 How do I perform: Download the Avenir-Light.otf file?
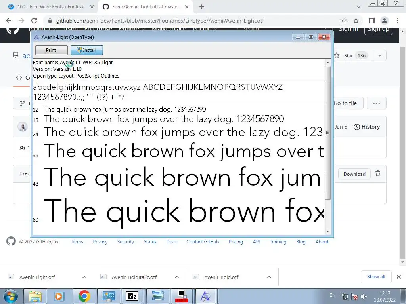point(354,174)
